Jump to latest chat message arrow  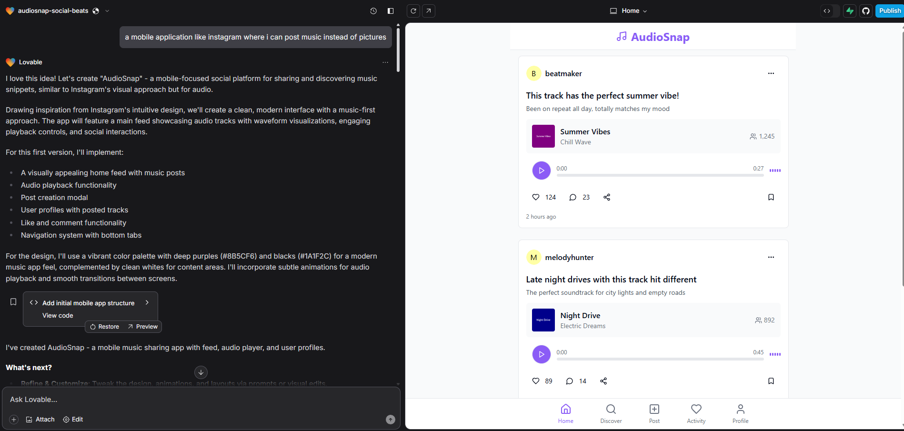tap(201, 372)
